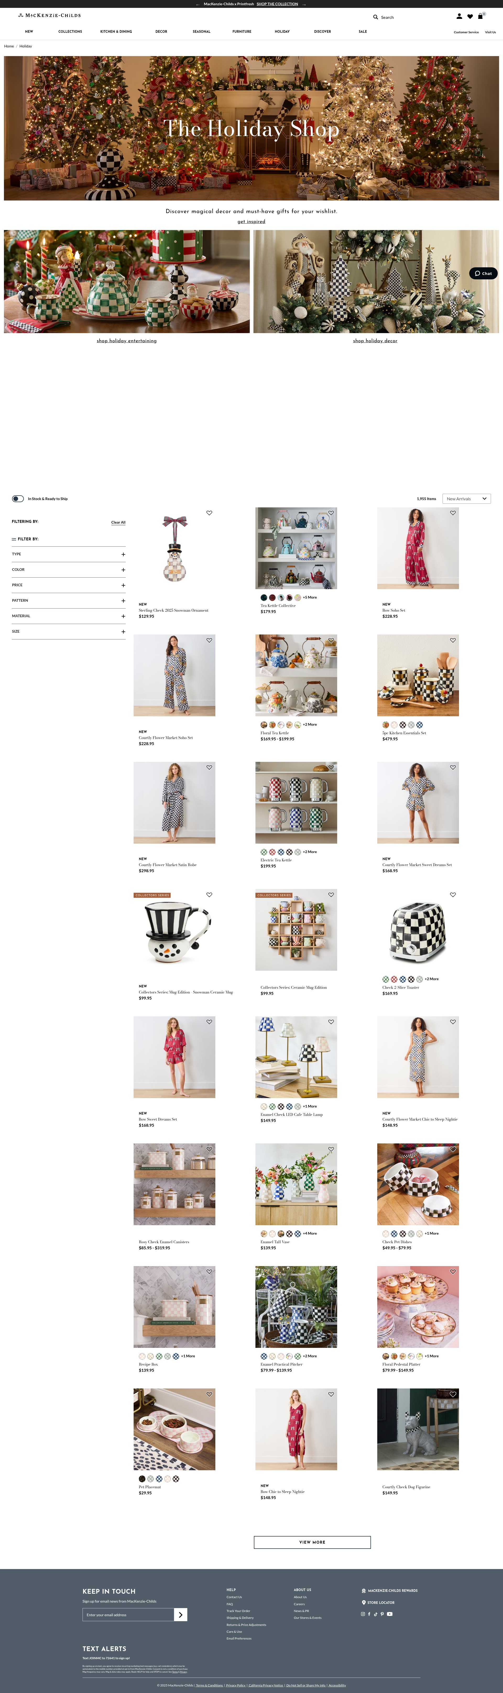Open the Kitchen & Dining menu
This screenshot has height=1693, width=503.
click(x=116, y=31)
